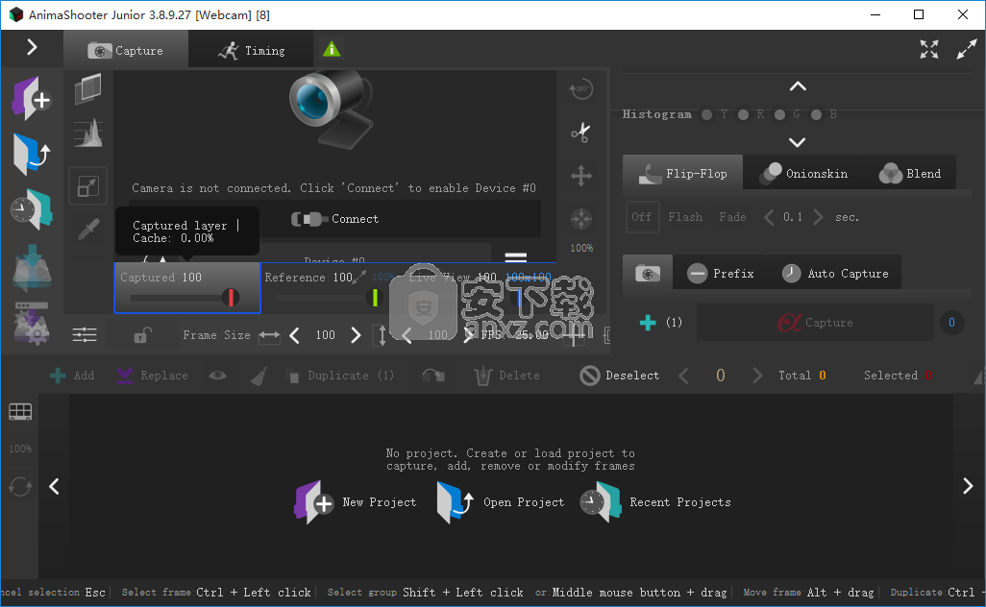Click the Replace frame button
Image resolution: width=986 pixels, height=607 pixels.
coord(152,376)
